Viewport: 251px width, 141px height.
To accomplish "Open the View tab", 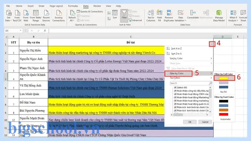I will point(108,6).
